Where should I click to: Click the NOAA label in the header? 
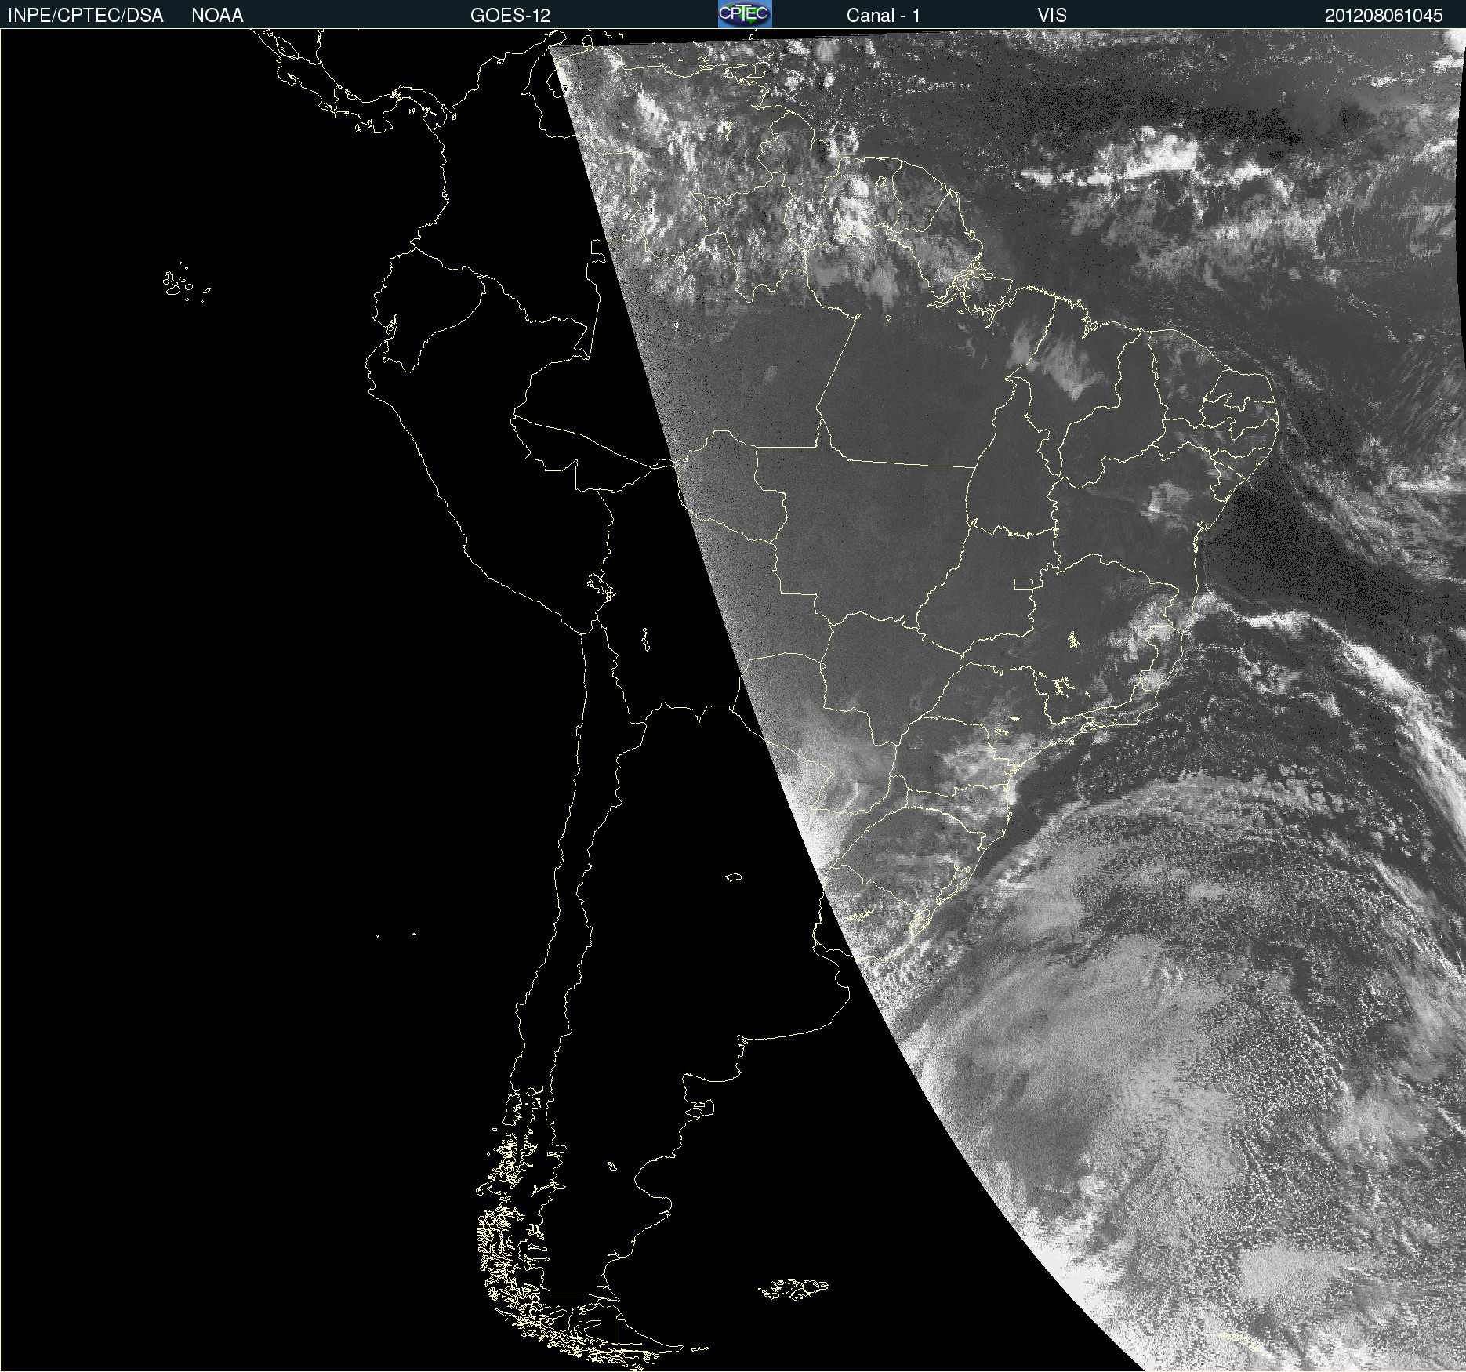tap(217, 16)
